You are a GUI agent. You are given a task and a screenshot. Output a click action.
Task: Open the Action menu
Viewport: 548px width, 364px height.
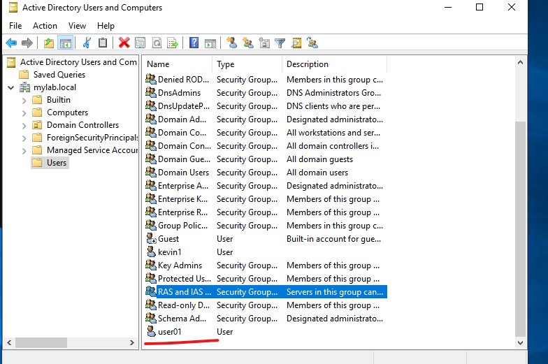45,26
